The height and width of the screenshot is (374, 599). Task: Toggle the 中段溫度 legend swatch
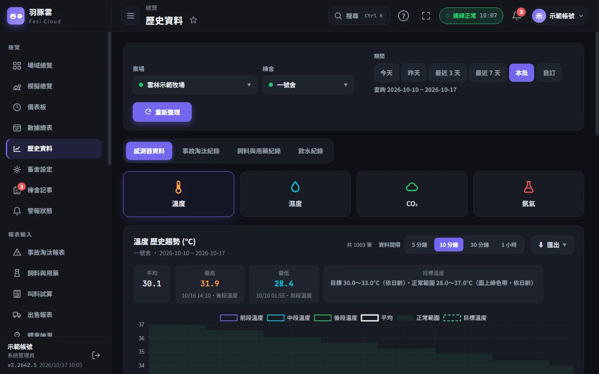[276, 318]
